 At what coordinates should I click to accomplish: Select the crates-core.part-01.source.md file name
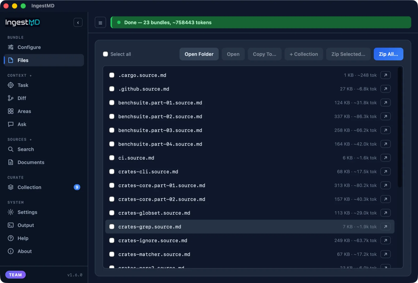(162, 185)
